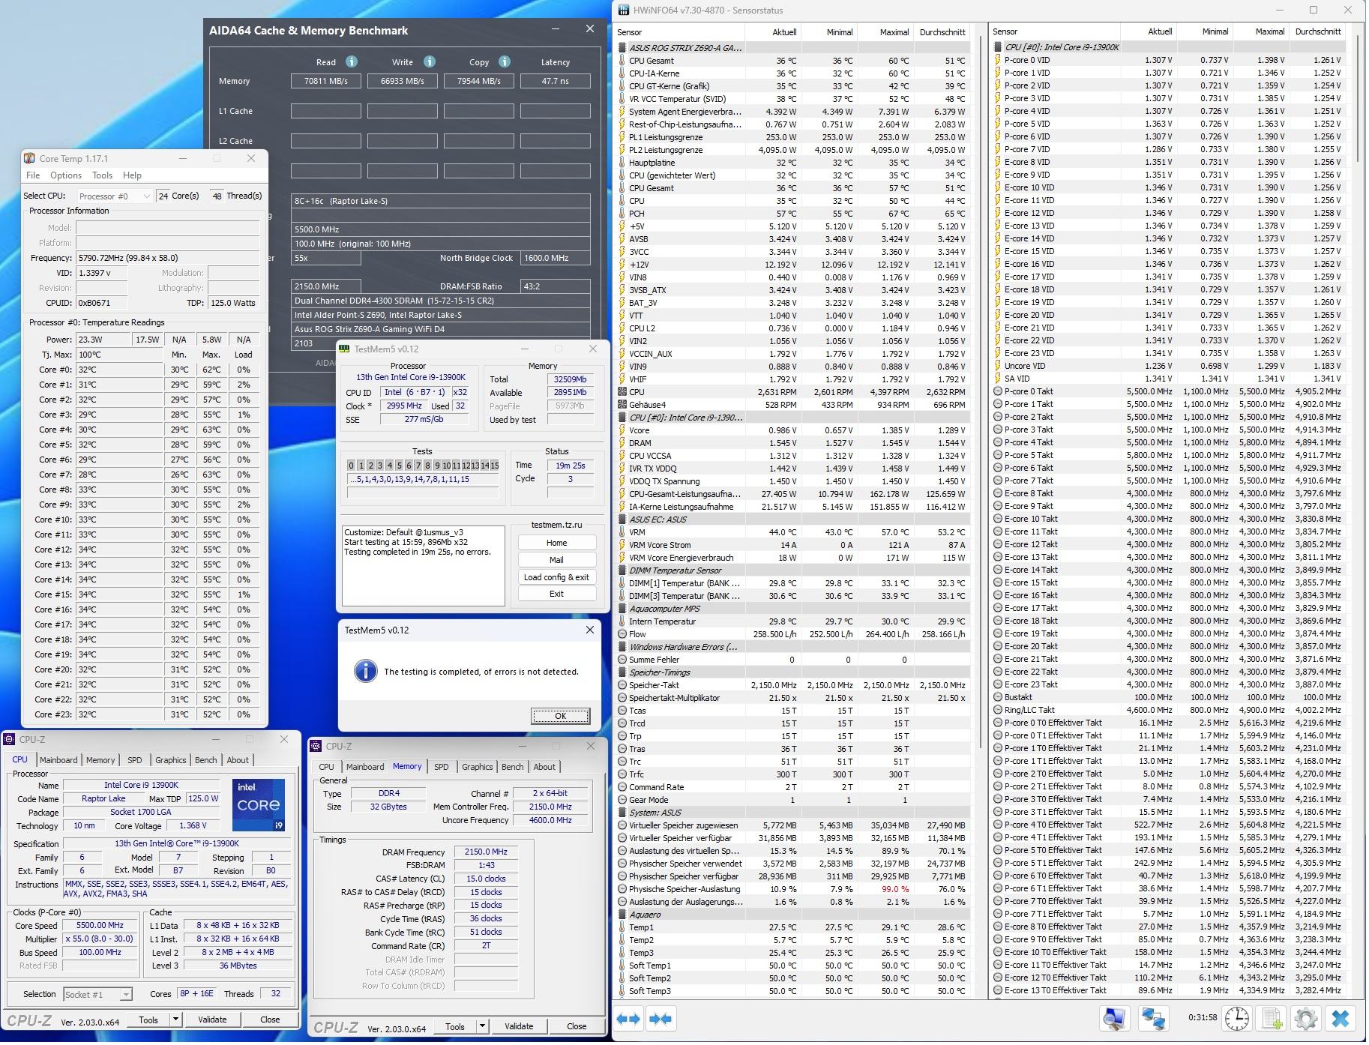Screen dimensions: 1369x1045
Task: Click the TestMem5 Mail button
Action: [556, 560]
